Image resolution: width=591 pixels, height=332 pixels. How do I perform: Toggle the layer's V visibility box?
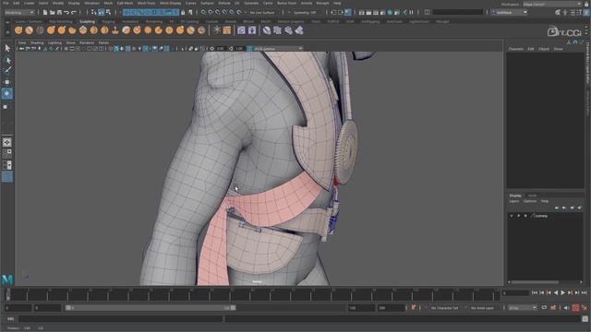(x=512, y=216)
